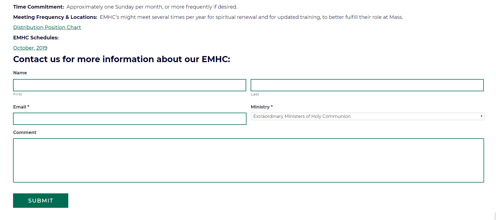Click inside the Comment text area
This screenshot has height=220, width=496.
248,160
